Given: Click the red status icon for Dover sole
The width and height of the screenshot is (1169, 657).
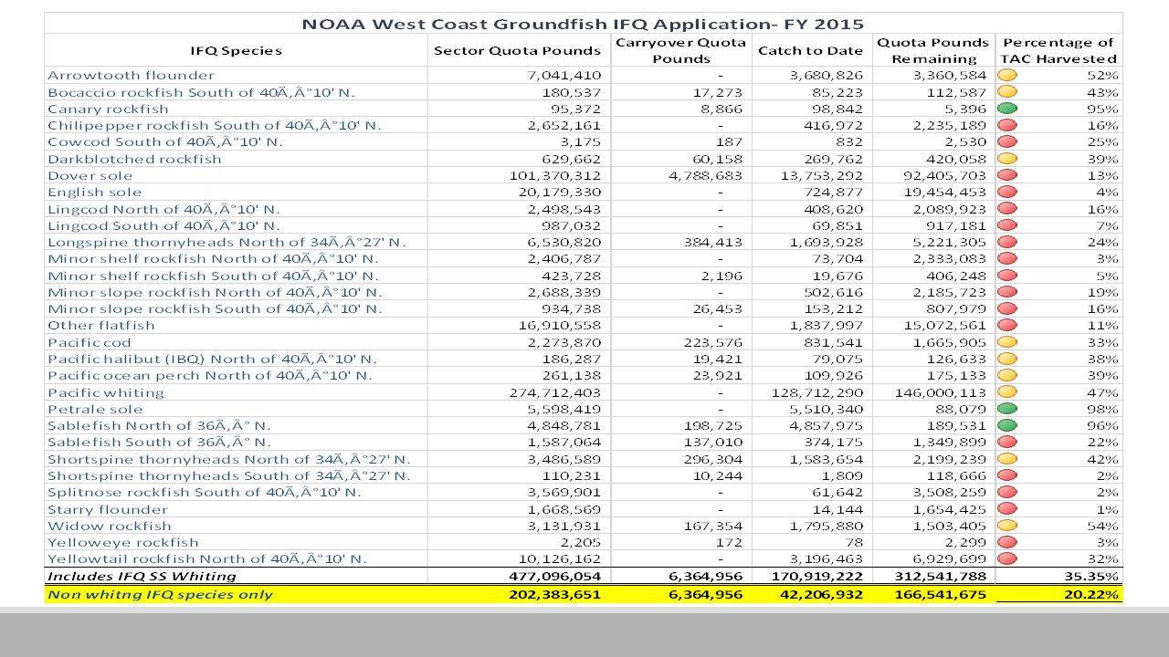Looking at the screenshot, I should click(1008, 175).
